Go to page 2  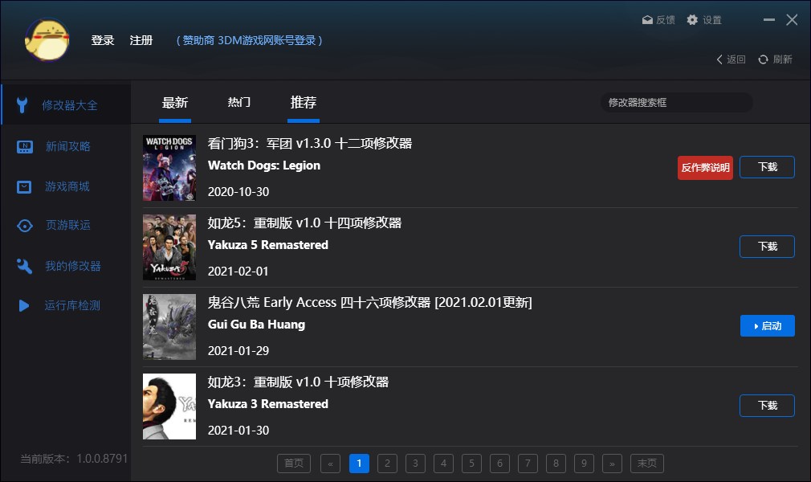coord(387,464)
